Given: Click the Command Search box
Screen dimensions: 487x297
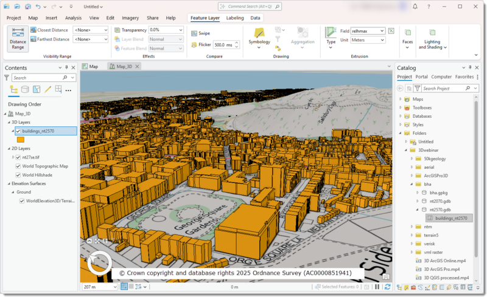Looking at the screenshot, I should (x=250, y=7).
